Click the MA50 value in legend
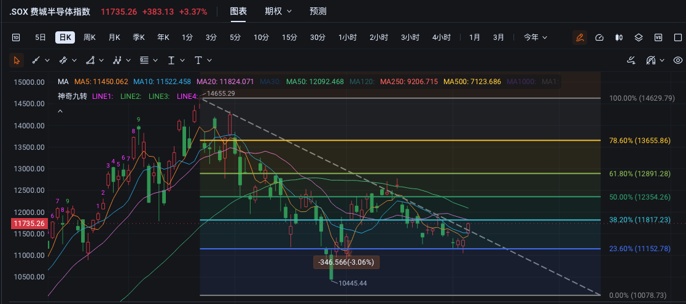 click(315, 81)
